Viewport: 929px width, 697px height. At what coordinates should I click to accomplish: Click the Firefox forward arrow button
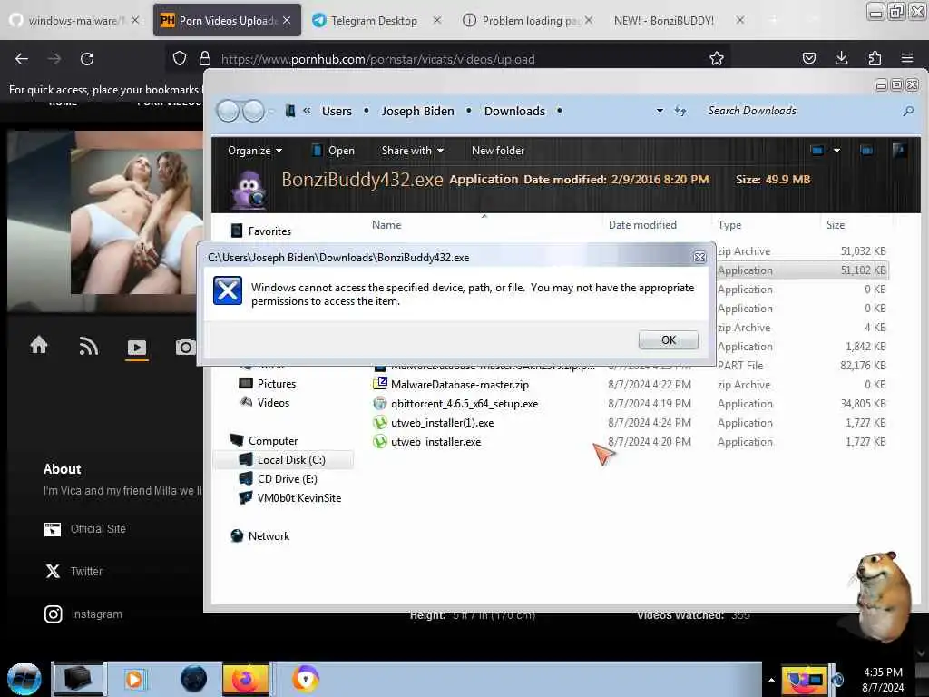click(x=54, y=59)
